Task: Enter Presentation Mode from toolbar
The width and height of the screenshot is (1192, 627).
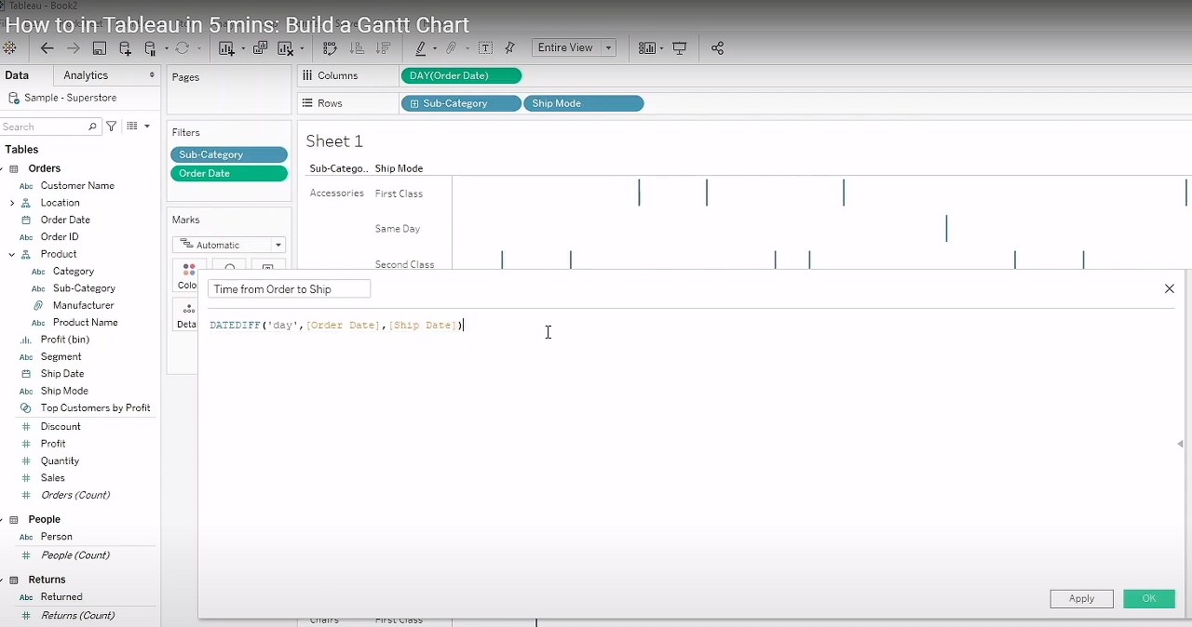Action: click(680, 48)
